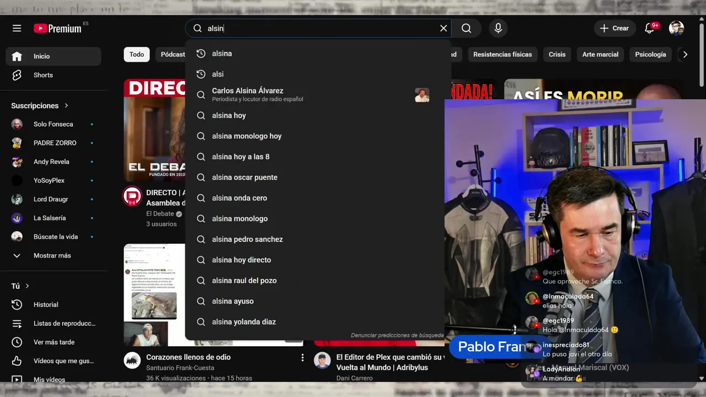Open Corazones llenos de odio thumbnail
The width and height of the screenshot is (706, 397).
[154, 295]
